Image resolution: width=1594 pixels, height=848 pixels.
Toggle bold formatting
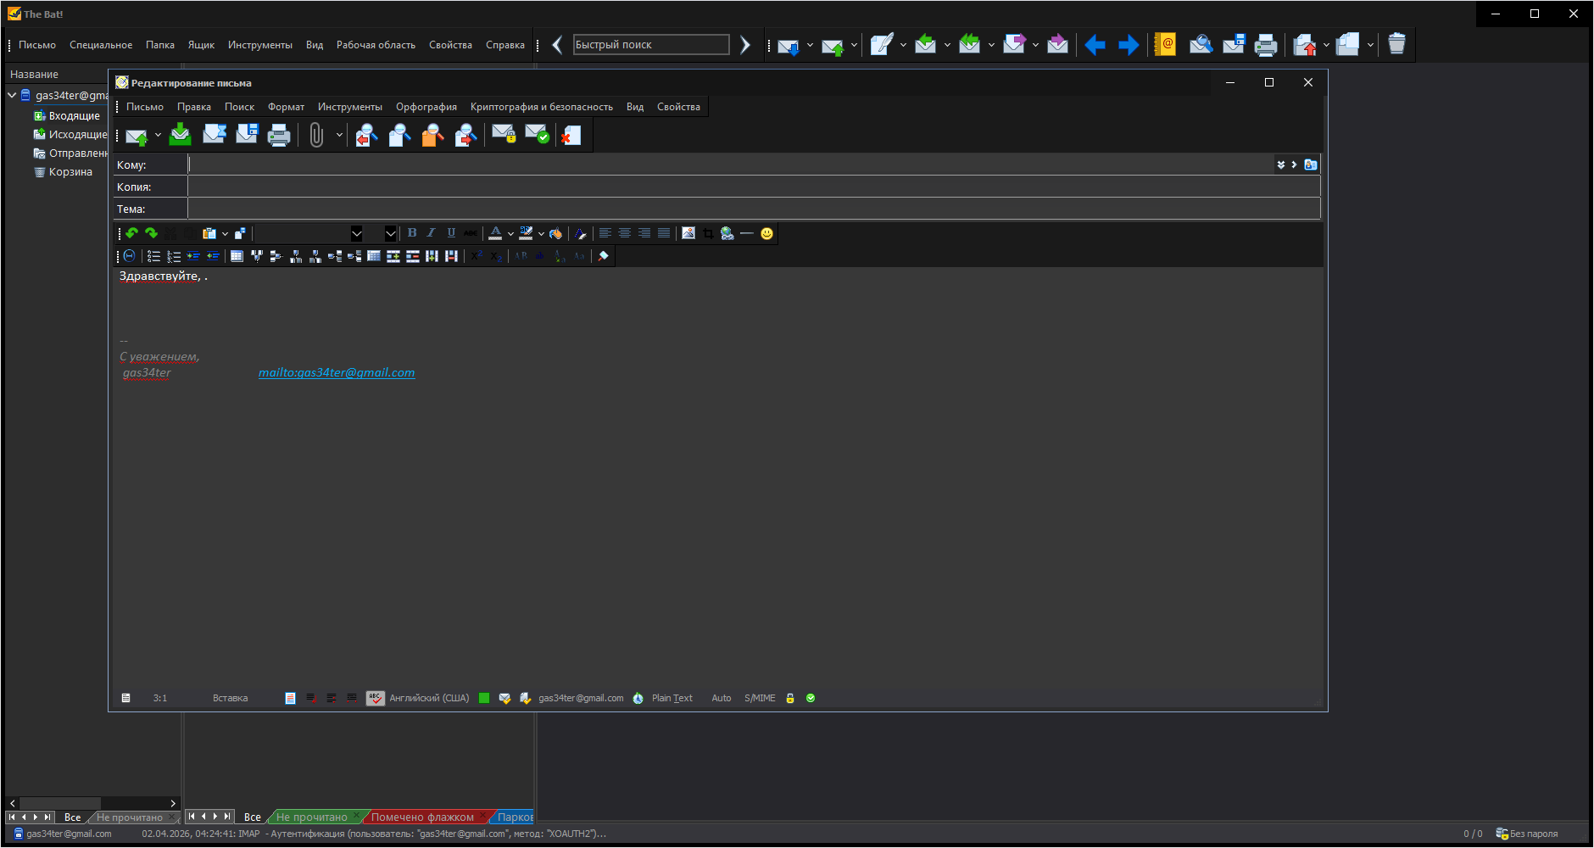pyautogui.click(x=412, y=233)
